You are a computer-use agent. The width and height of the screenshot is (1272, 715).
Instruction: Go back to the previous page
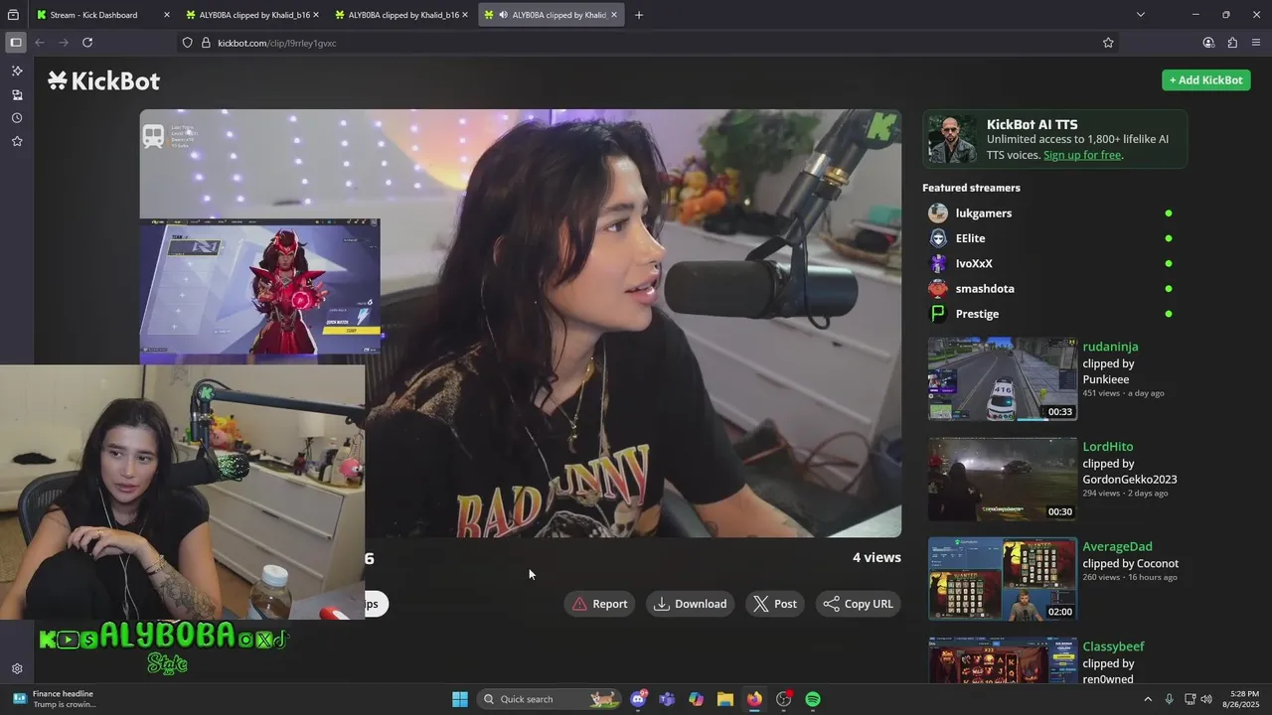(x=40, y=43)
